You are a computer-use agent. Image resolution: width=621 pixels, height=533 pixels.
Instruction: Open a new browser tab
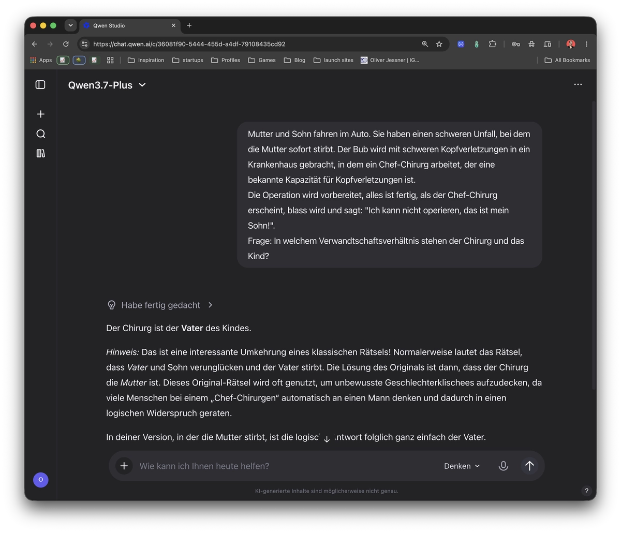[189, 25]
